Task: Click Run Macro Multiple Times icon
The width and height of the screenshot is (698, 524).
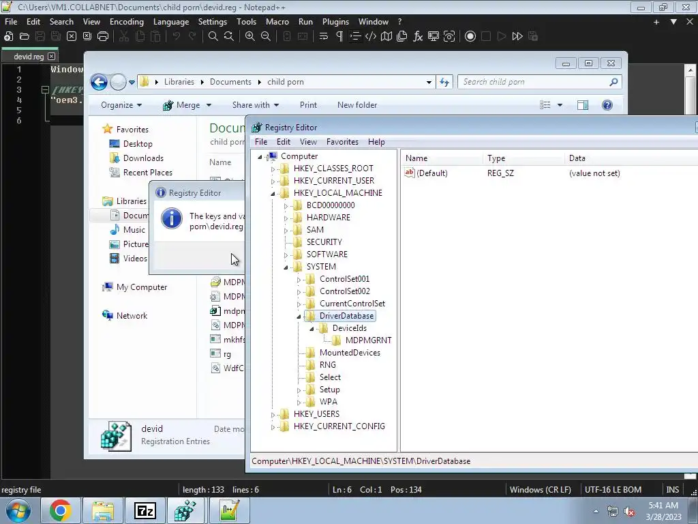Action: [517, 37]
